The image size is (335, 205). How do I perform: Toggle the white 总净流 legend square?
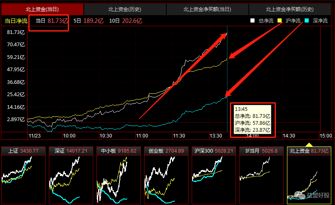click(253, 20)
